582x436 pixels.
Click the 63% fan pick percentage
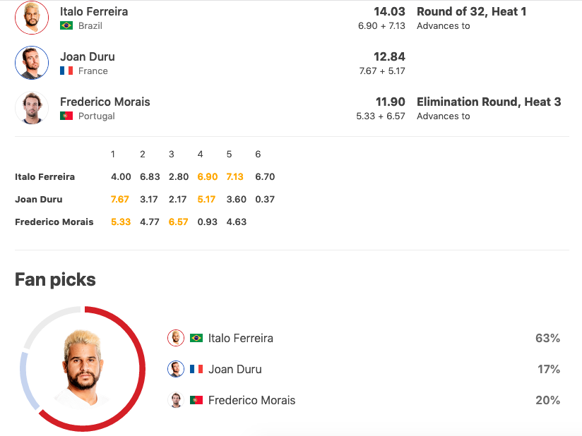click(x=547, y=338)
